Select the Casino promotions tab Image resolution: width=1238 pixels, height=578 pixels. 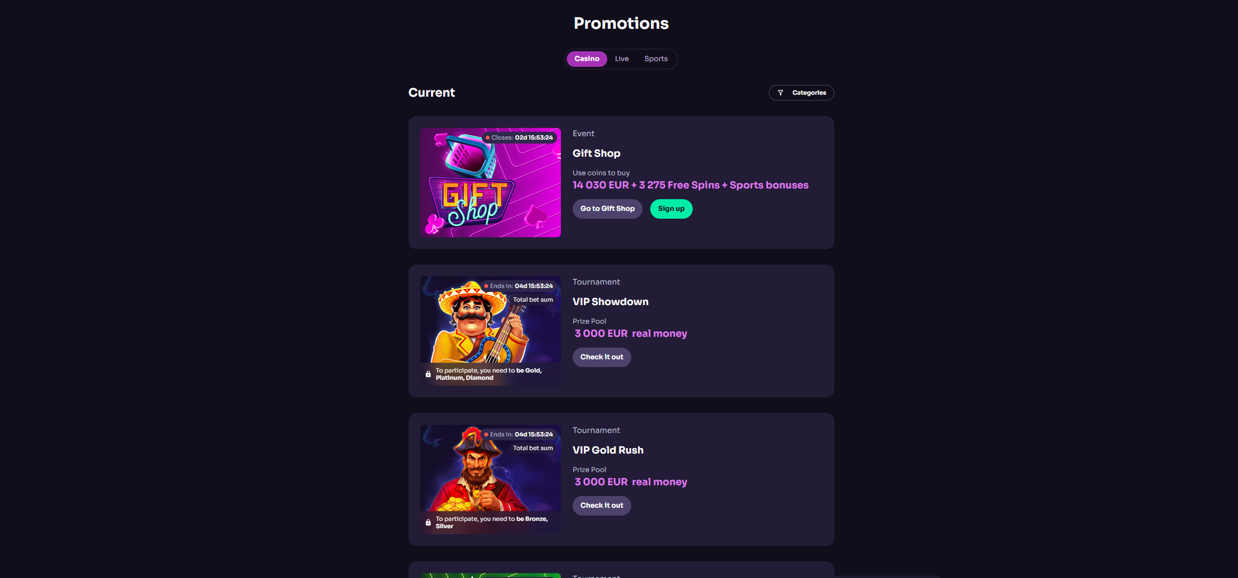point(586,59)
